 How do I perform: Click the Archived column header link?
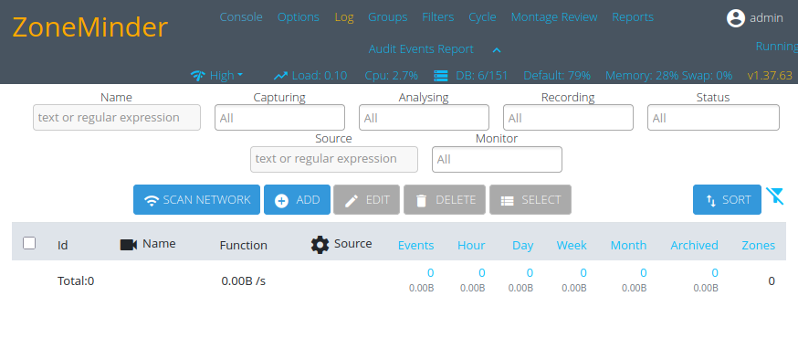click(694, 245)
